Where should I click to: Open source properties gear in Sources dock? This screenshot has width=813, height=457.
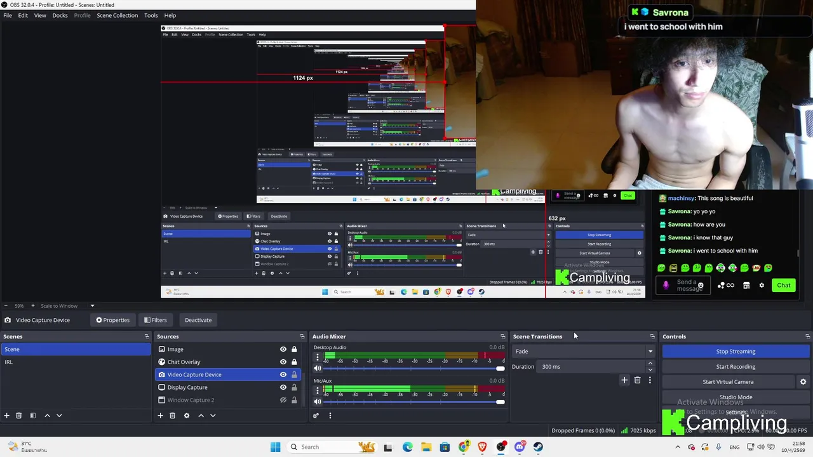click(x=187, y=415)
